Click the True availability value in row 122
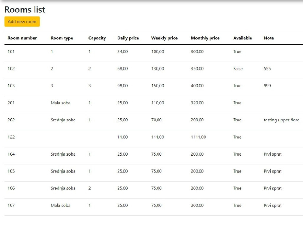Viewport: 303px width, 227px height. point(237,137)
